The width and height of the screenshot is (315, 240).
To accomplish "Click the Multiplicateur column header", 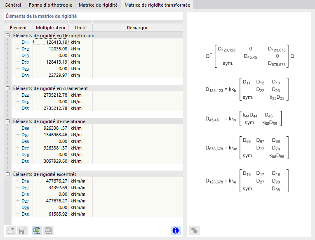I will tap(51, 28).
